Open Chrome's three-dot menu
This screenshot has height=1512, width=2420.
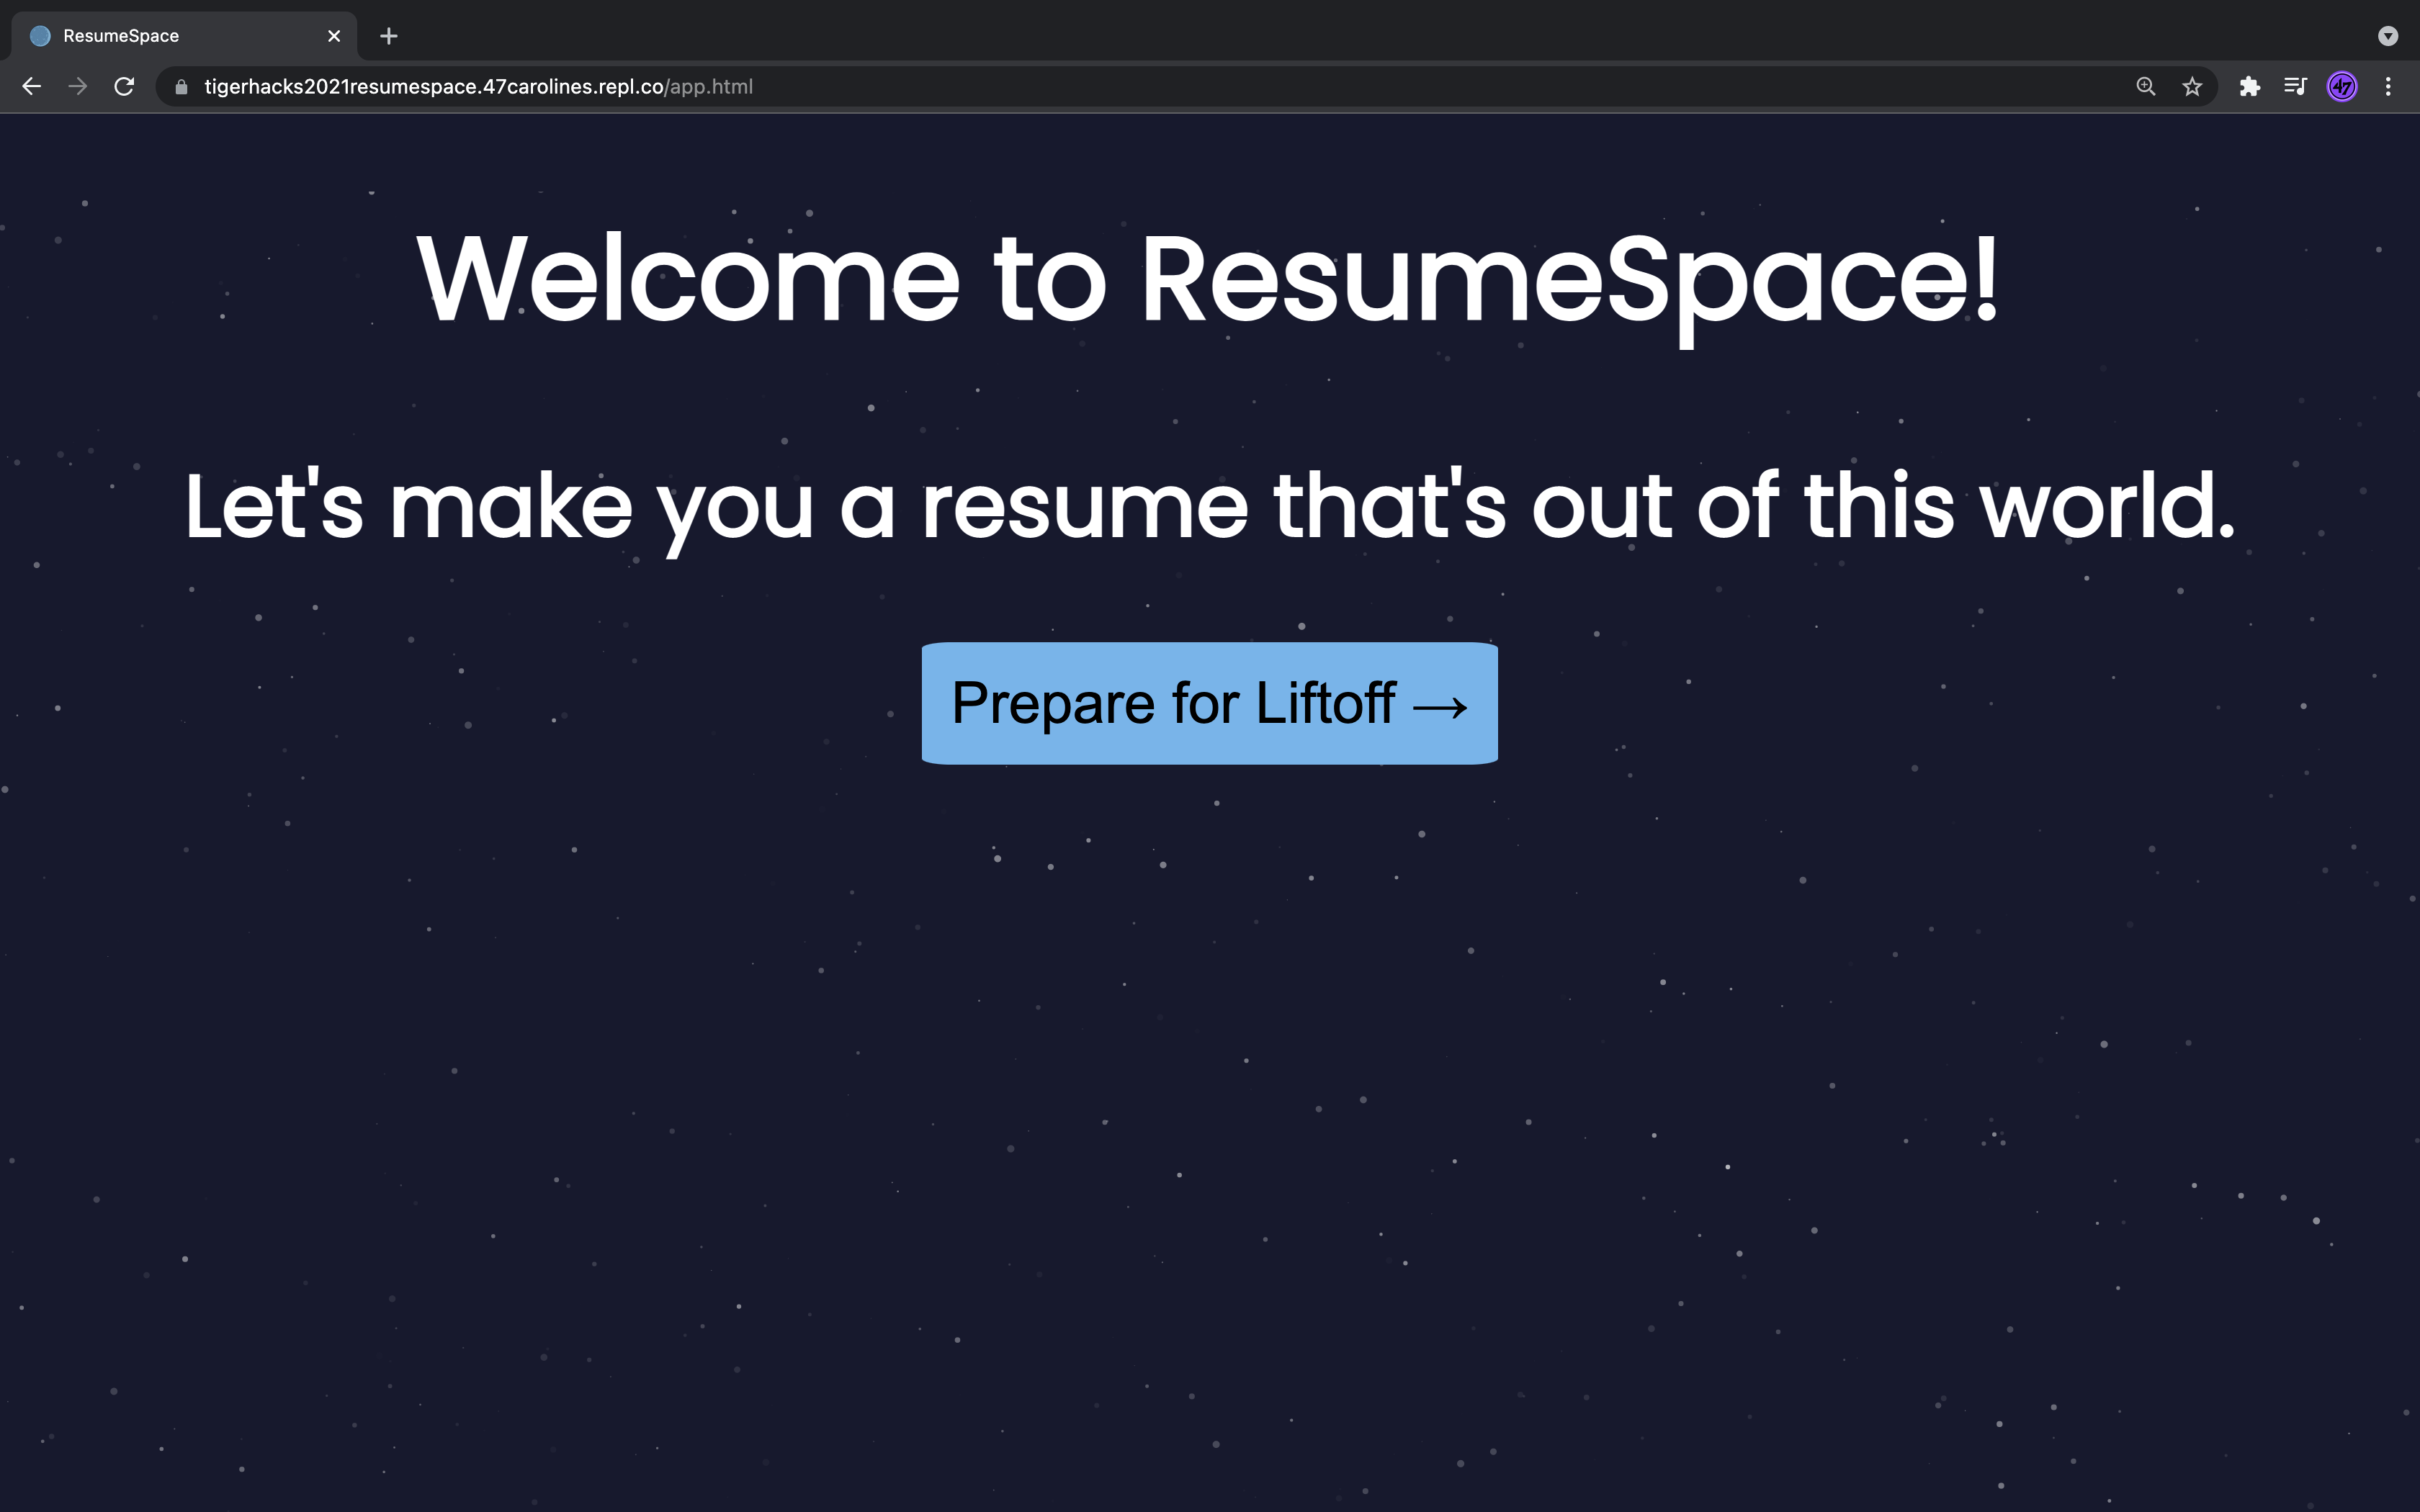[x=2388, y=87]
